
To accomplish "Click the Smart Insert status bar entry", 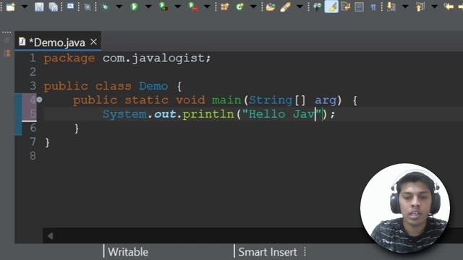I will pos(268,252).
